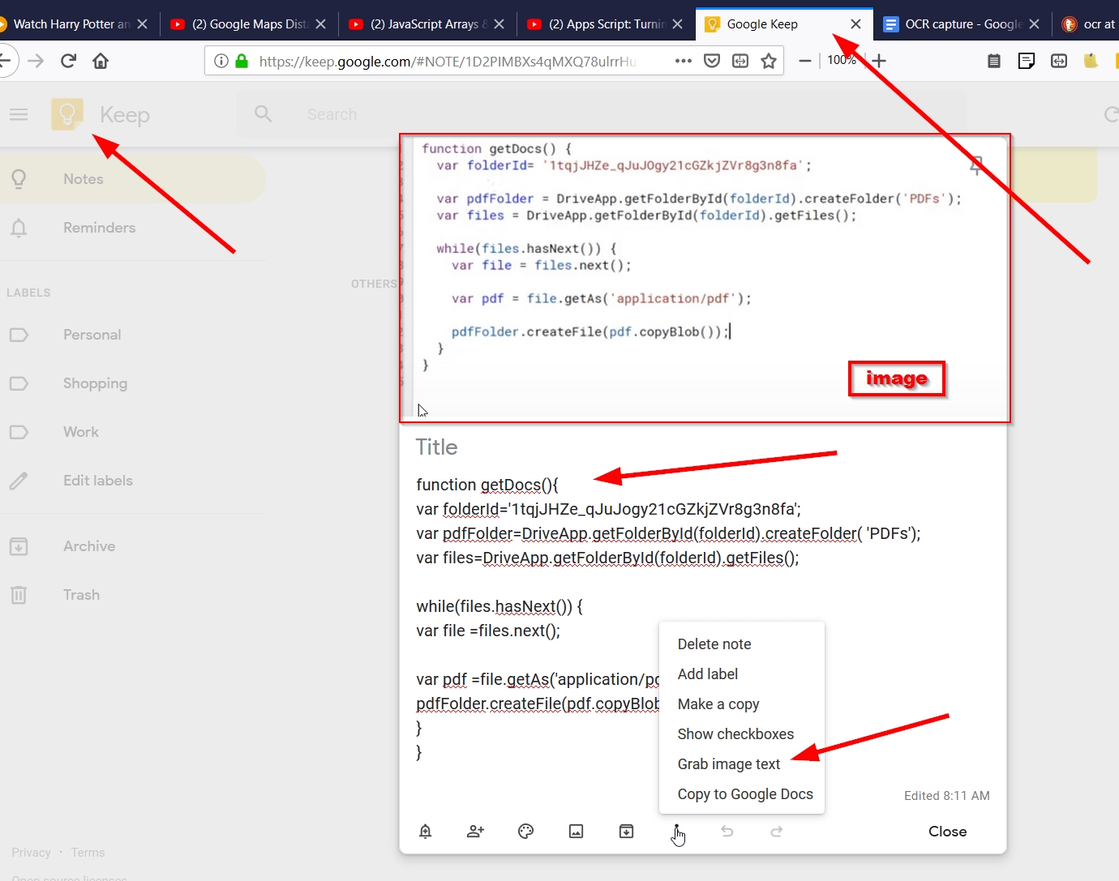Select Show checkboxes in the menu
The image size is (1119, 881).
[735, 734]
